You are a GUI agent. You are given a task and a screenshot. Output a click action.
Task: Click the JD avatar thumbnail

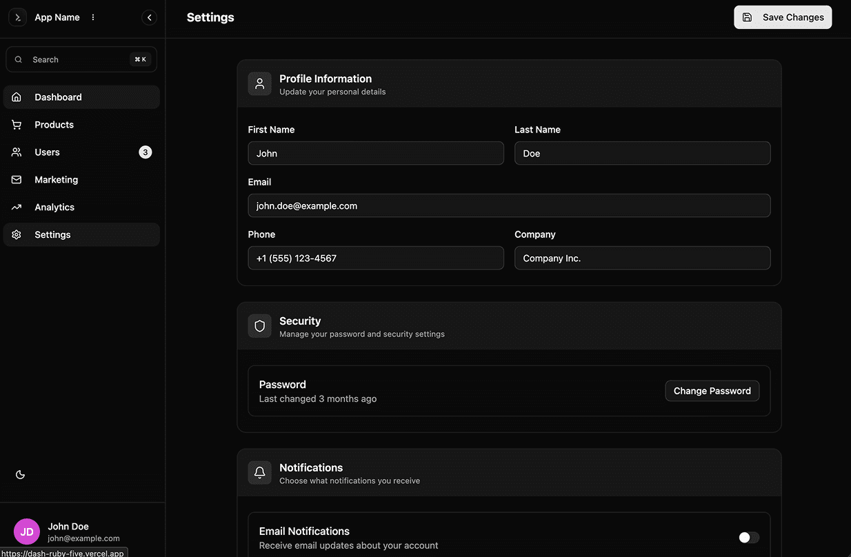coord(26,531)
